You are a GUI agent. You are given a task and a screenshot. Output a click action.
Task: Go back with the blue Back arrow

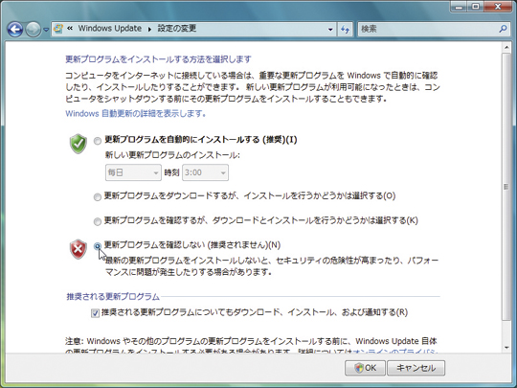[x=14, y=30]
